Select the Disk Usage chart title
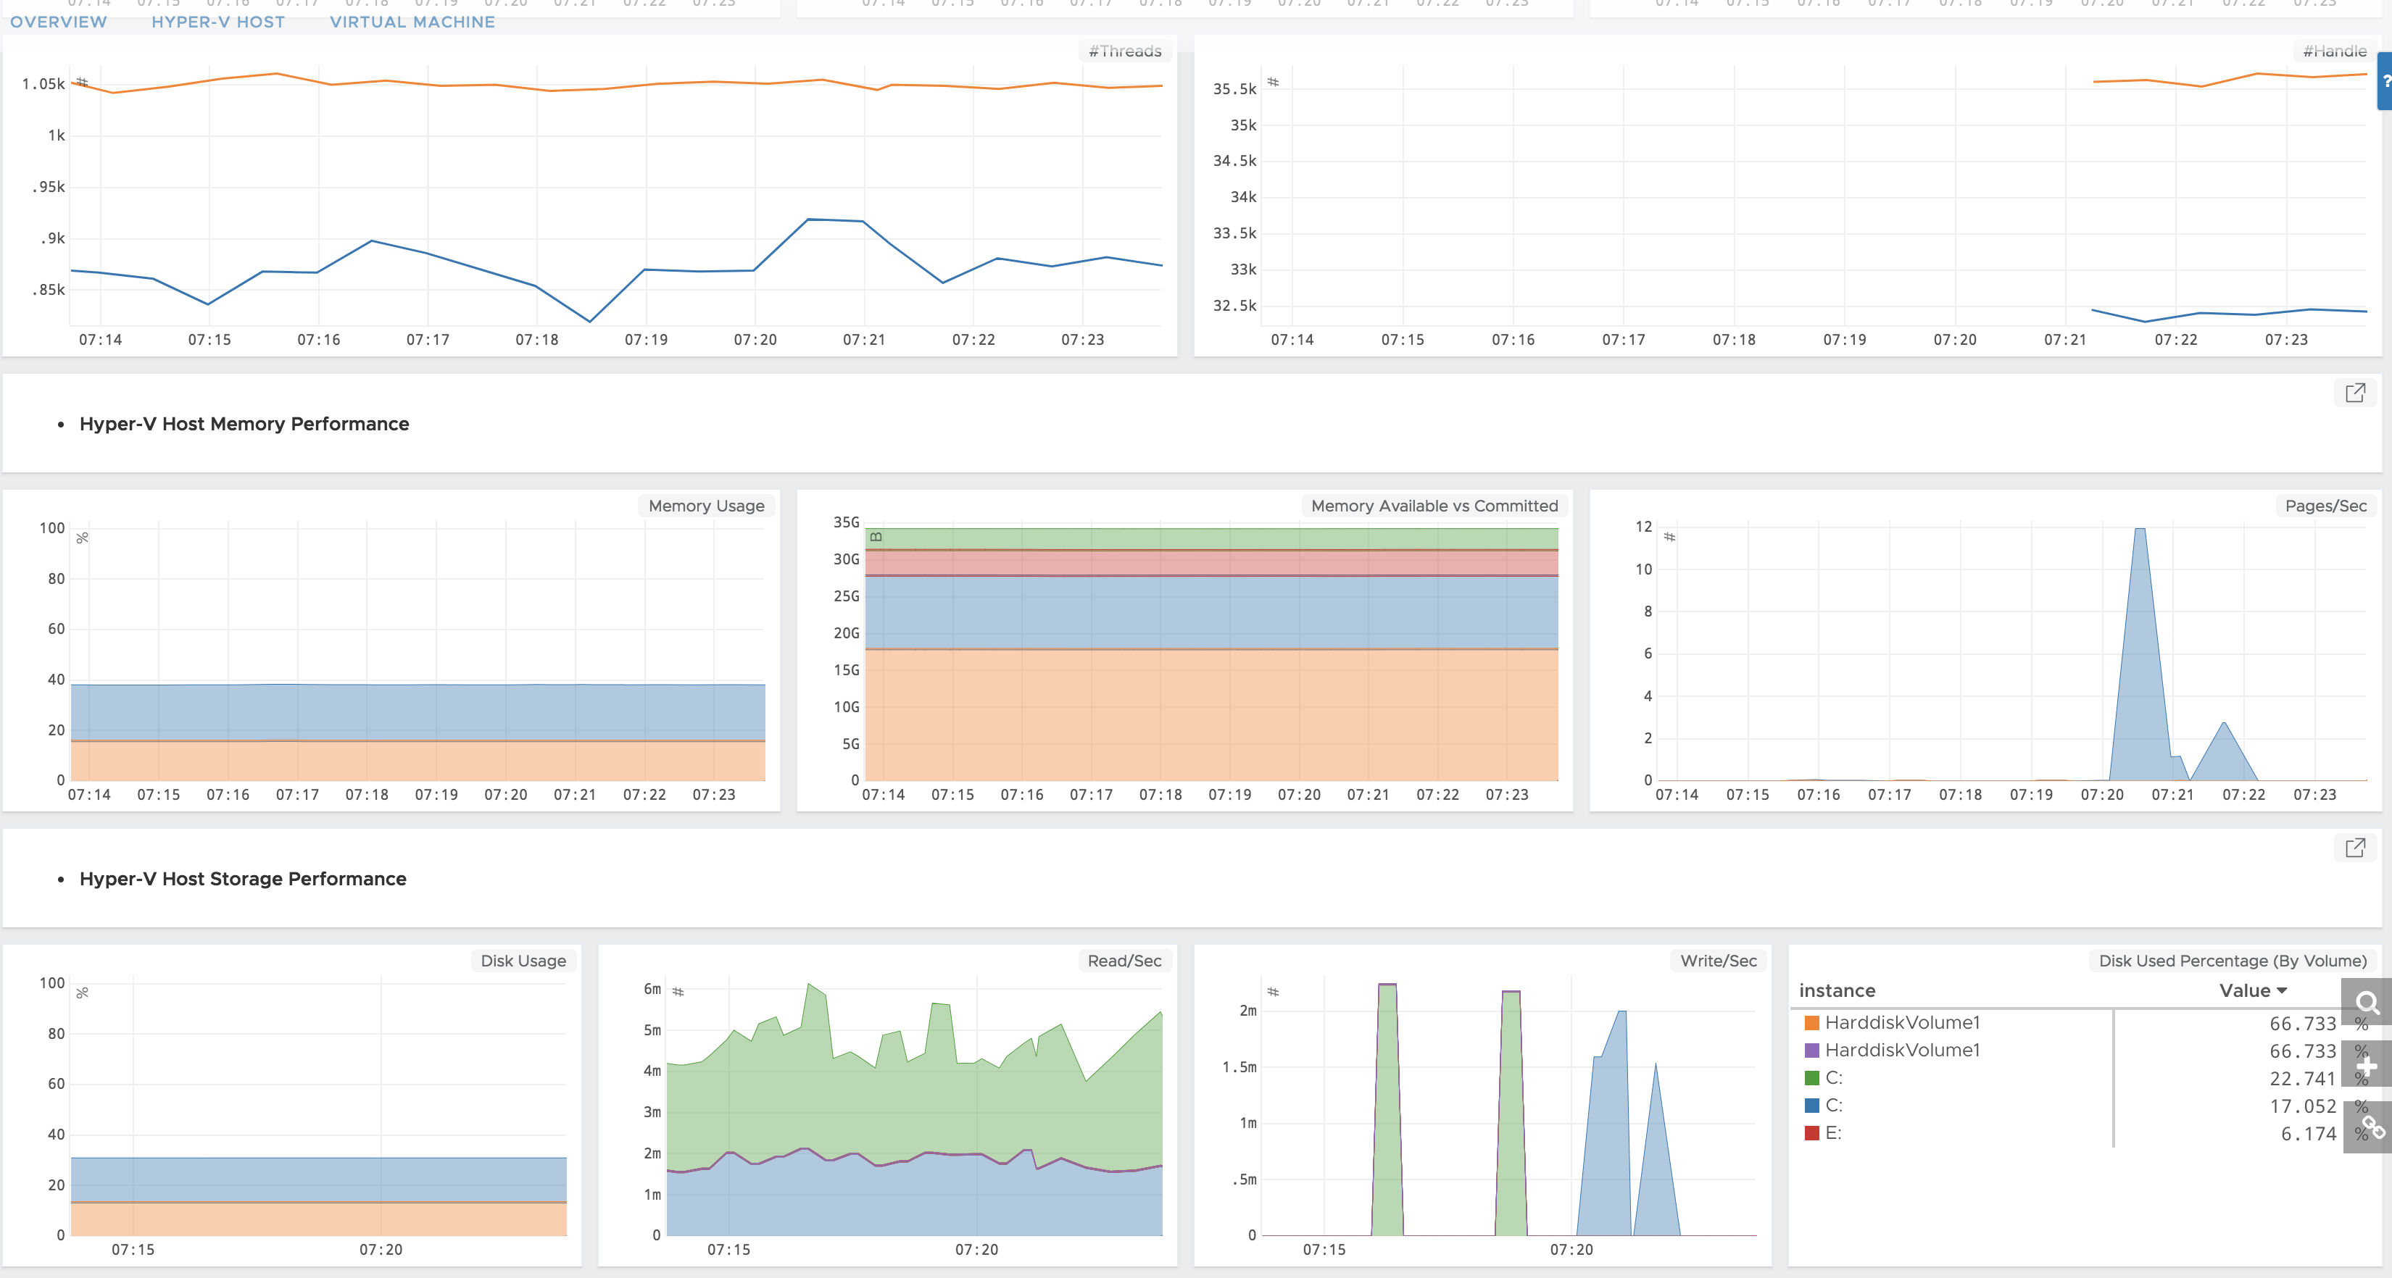The height and width of the screenshot is (1278, 2392). point(523,961)
